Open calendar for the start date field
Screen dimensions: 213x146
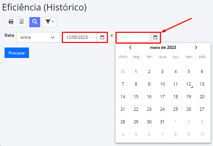tap(102, 37)
